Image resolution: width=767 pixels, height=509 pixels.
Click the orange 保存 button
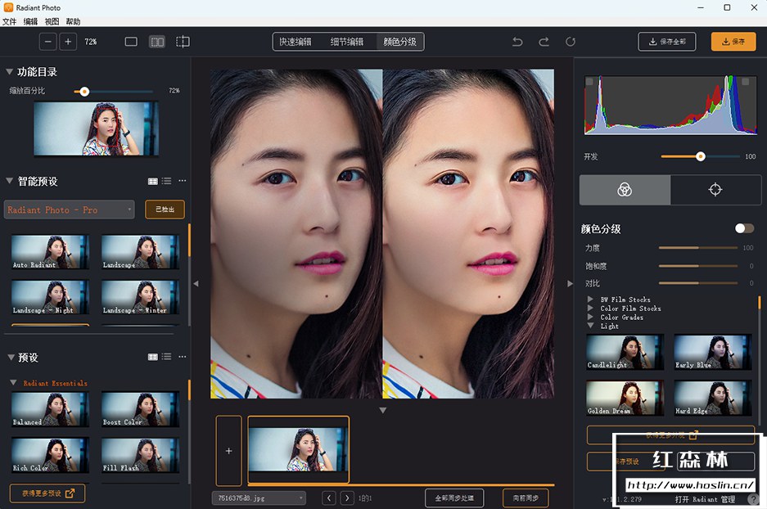(x=733, y=42)
